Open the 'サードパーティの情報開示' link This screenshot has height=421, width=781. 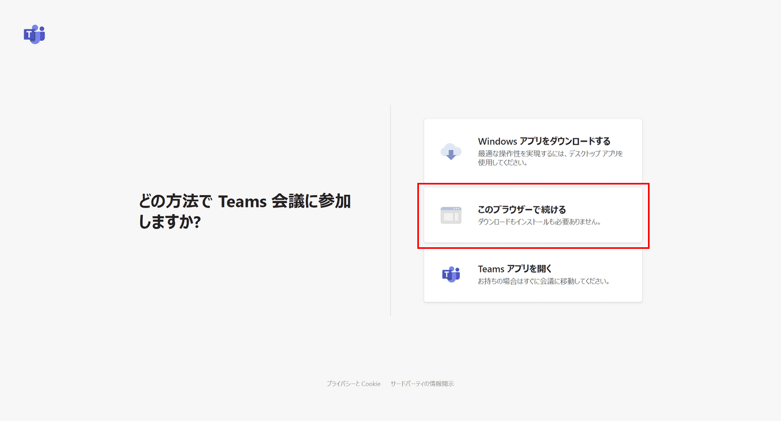[x=422, y=384]
